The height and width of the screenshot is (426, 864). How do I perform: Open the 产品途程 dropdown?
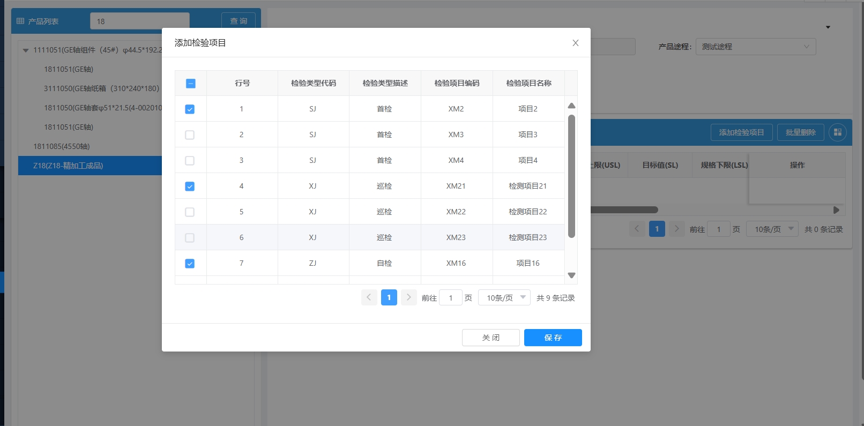pyautogui.click(x=756, y=47)
